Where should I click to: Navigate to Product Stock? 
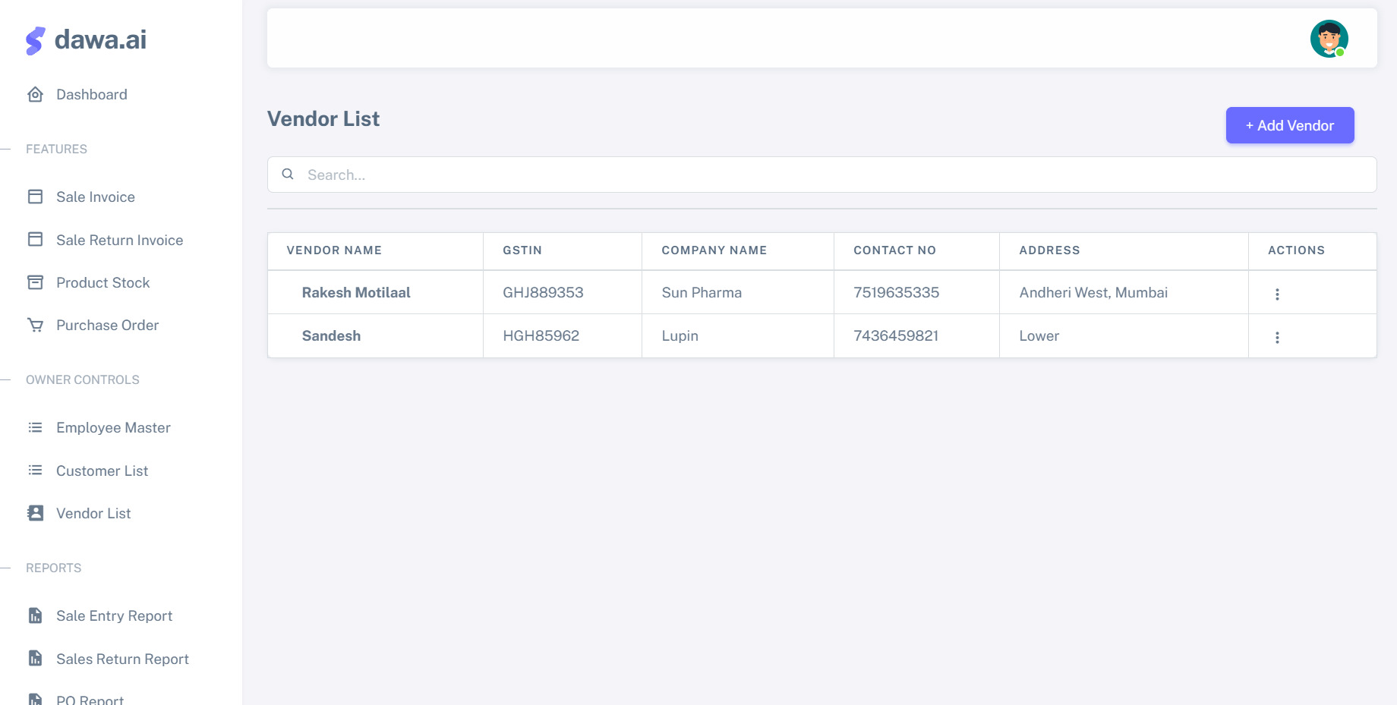click(103, 282)
